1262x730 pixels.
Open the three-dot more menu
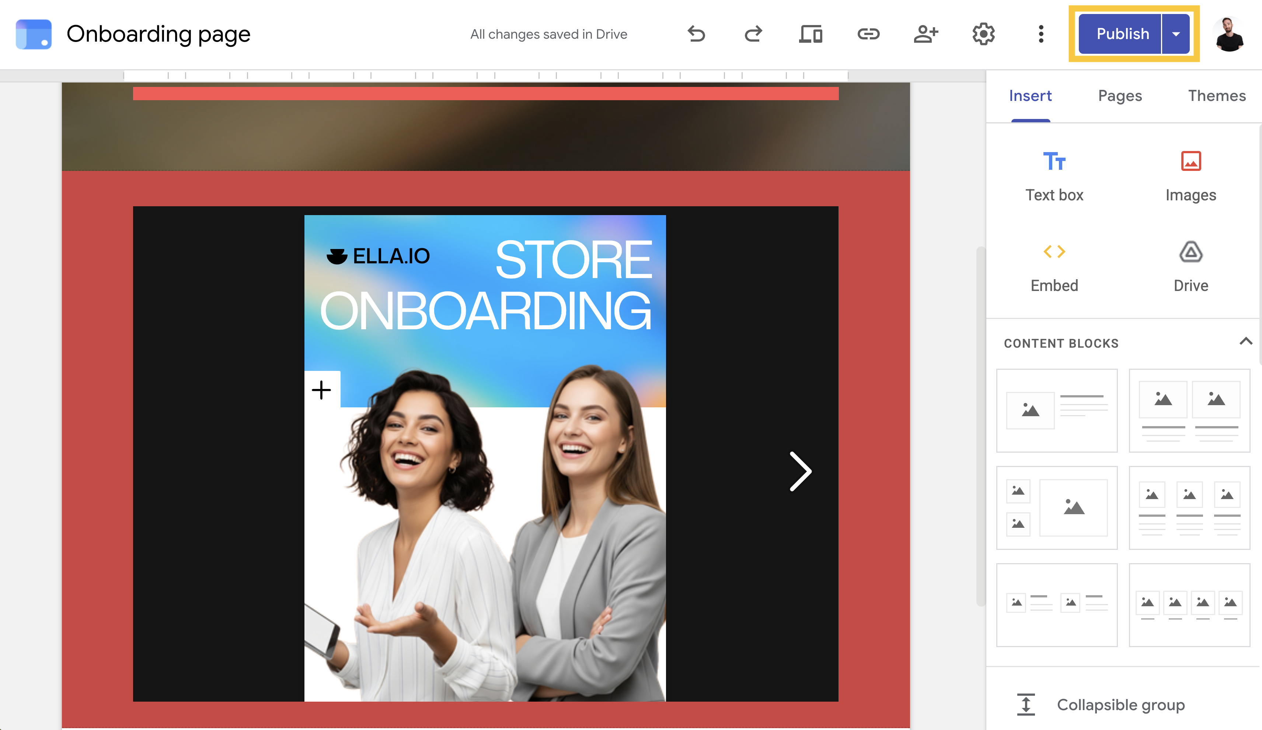pos(1041,34)
